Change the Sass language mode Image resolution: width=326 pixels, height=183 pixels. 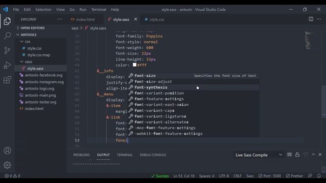tap(250, 176)
